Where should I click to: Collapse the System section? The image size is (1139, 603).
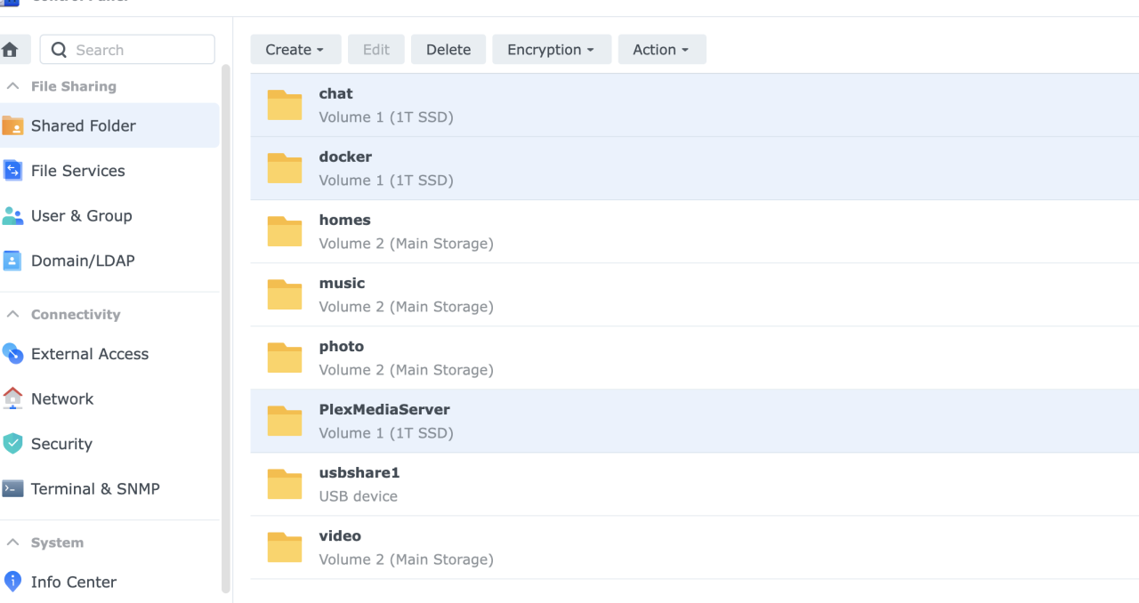pos(12,543)
